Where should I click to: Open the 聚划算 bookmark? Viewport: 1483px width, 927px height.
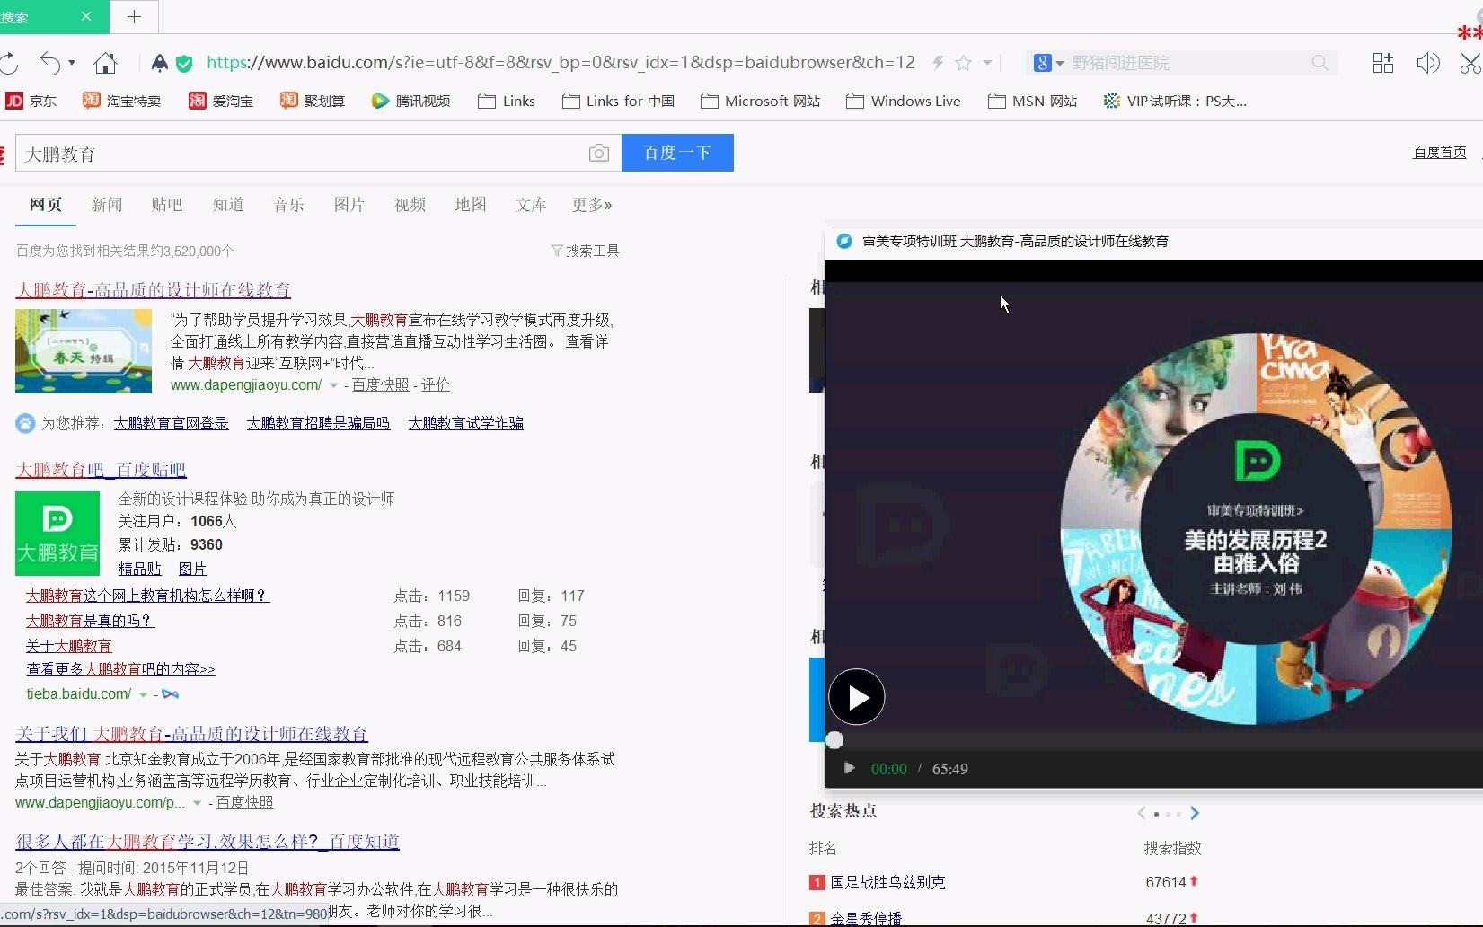313,101
